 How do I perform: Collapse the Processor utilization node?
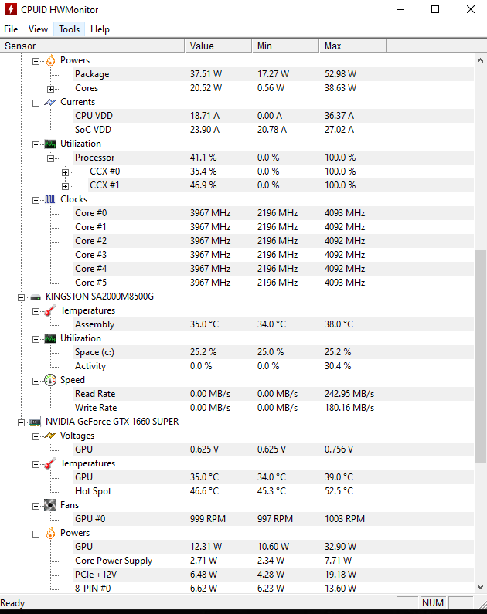pyautogui.click(x=50, y=158)
